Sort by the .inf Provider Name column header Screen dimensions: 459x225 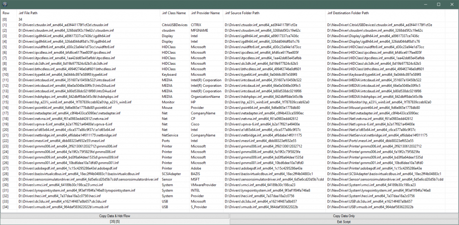point(205,13)
